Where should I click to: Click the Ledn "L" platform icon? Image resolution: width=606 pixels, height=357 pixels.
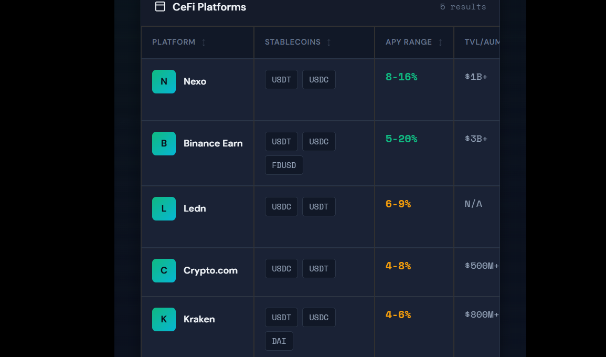[164, 208]
